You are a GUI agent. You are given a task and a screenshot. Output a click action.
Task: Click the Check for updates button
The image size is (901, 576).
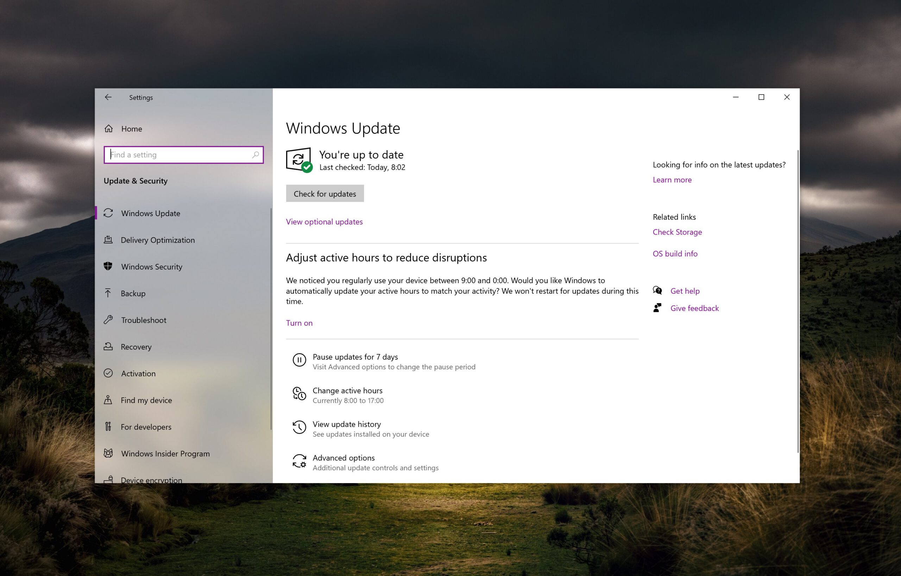(x=325, y=194)
